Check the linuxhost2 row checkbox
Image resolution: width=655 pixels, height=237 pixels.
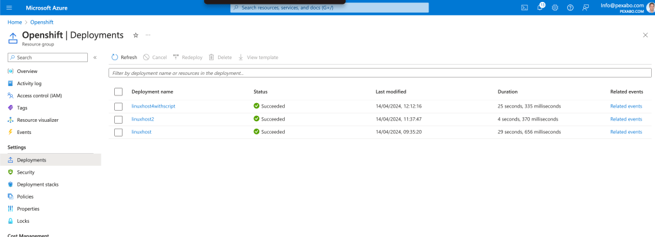click(x=118, y=119)
